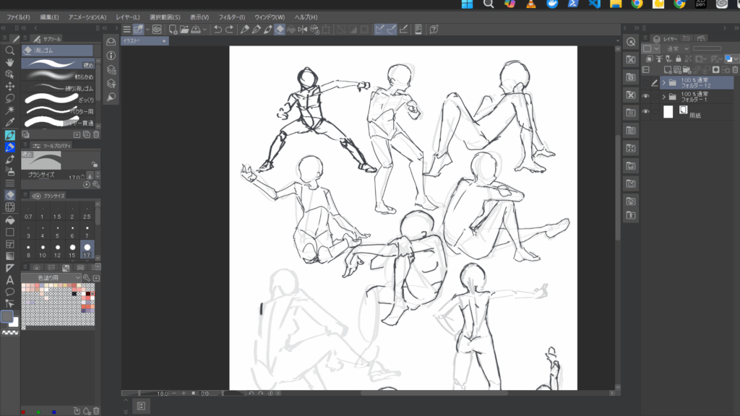This screenshot has width=740, height=416.
Task: Select the Auto select magic wand tool
Action: pyautogui.click(x=10, y=110)
